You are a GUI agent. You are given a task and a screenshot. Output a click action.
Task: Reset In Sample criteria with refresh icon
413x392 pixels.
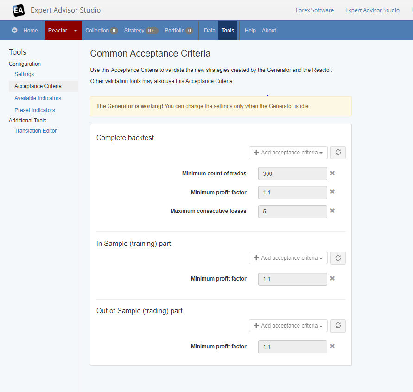(338, 258)
